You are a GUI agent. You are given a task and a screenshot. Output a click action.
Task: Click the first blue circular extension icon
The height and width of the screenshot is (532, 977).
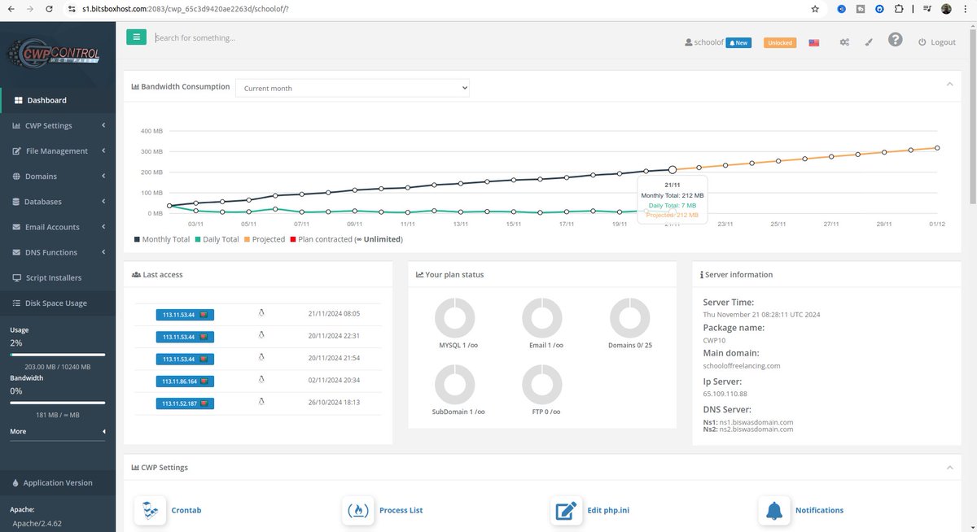842,9
